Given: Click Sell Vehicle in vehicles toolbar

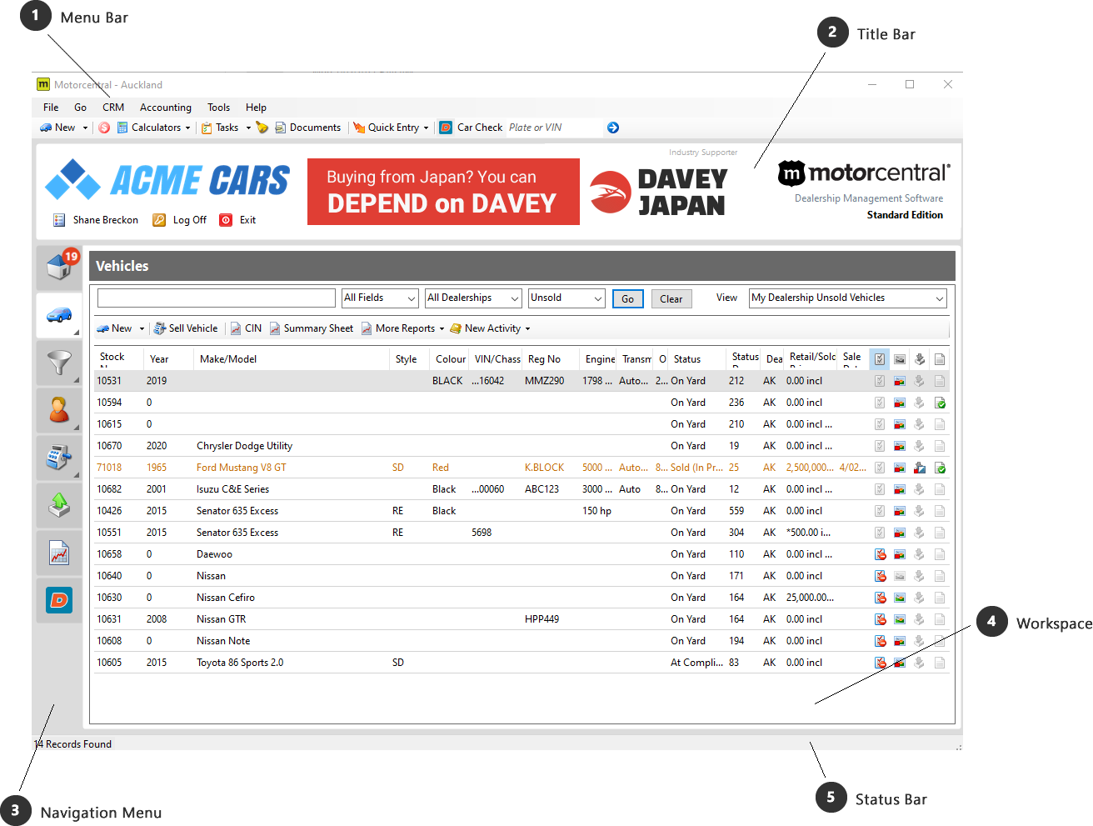Looking at the screenshot, I should 186,328.
